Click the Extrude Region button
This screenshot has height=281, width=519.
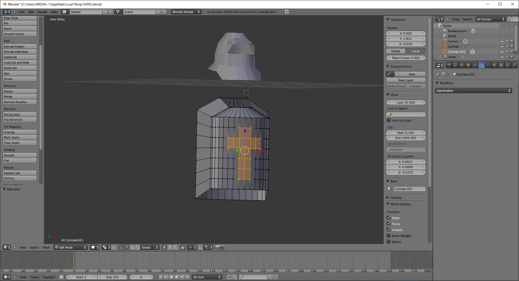(20, 47)
